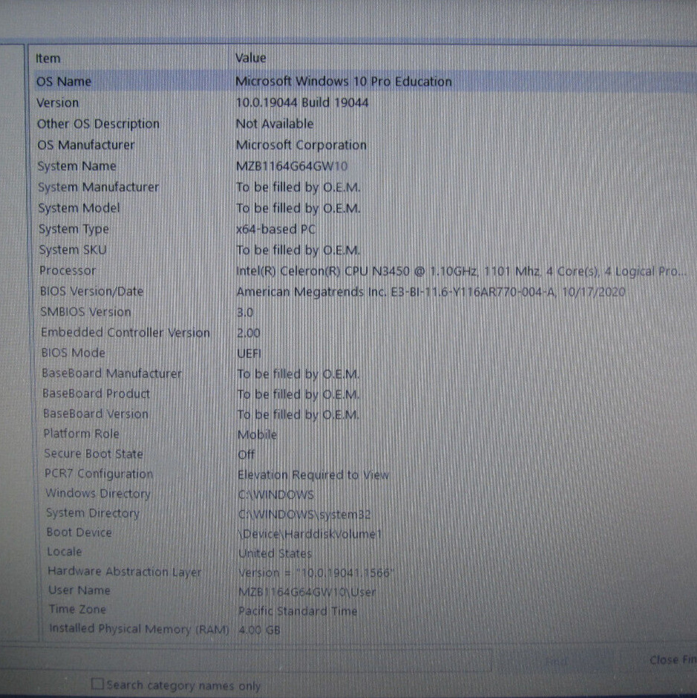The height and width of the screenshot is (698, 697).
Task: Select the OS Manufacturer row label
Action: coord(85,145)
